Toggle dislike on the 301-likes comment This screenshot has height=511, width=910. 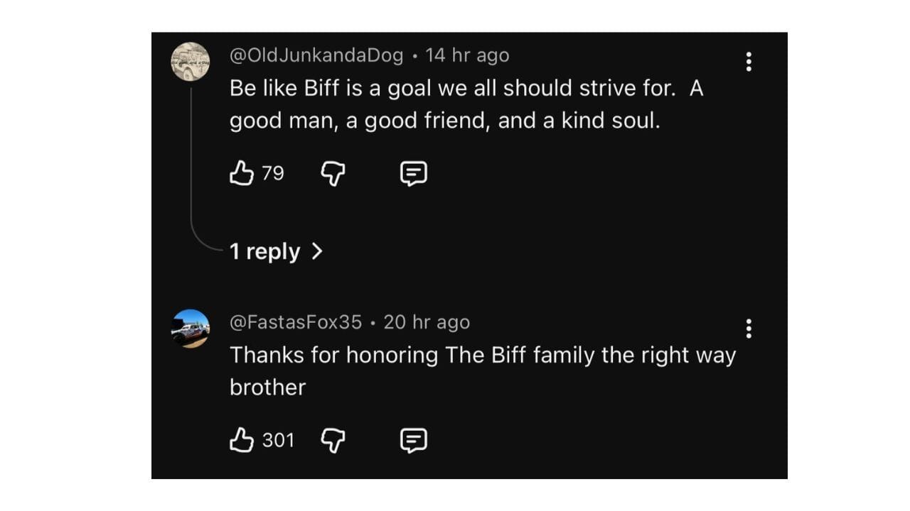tap(332, 440)
